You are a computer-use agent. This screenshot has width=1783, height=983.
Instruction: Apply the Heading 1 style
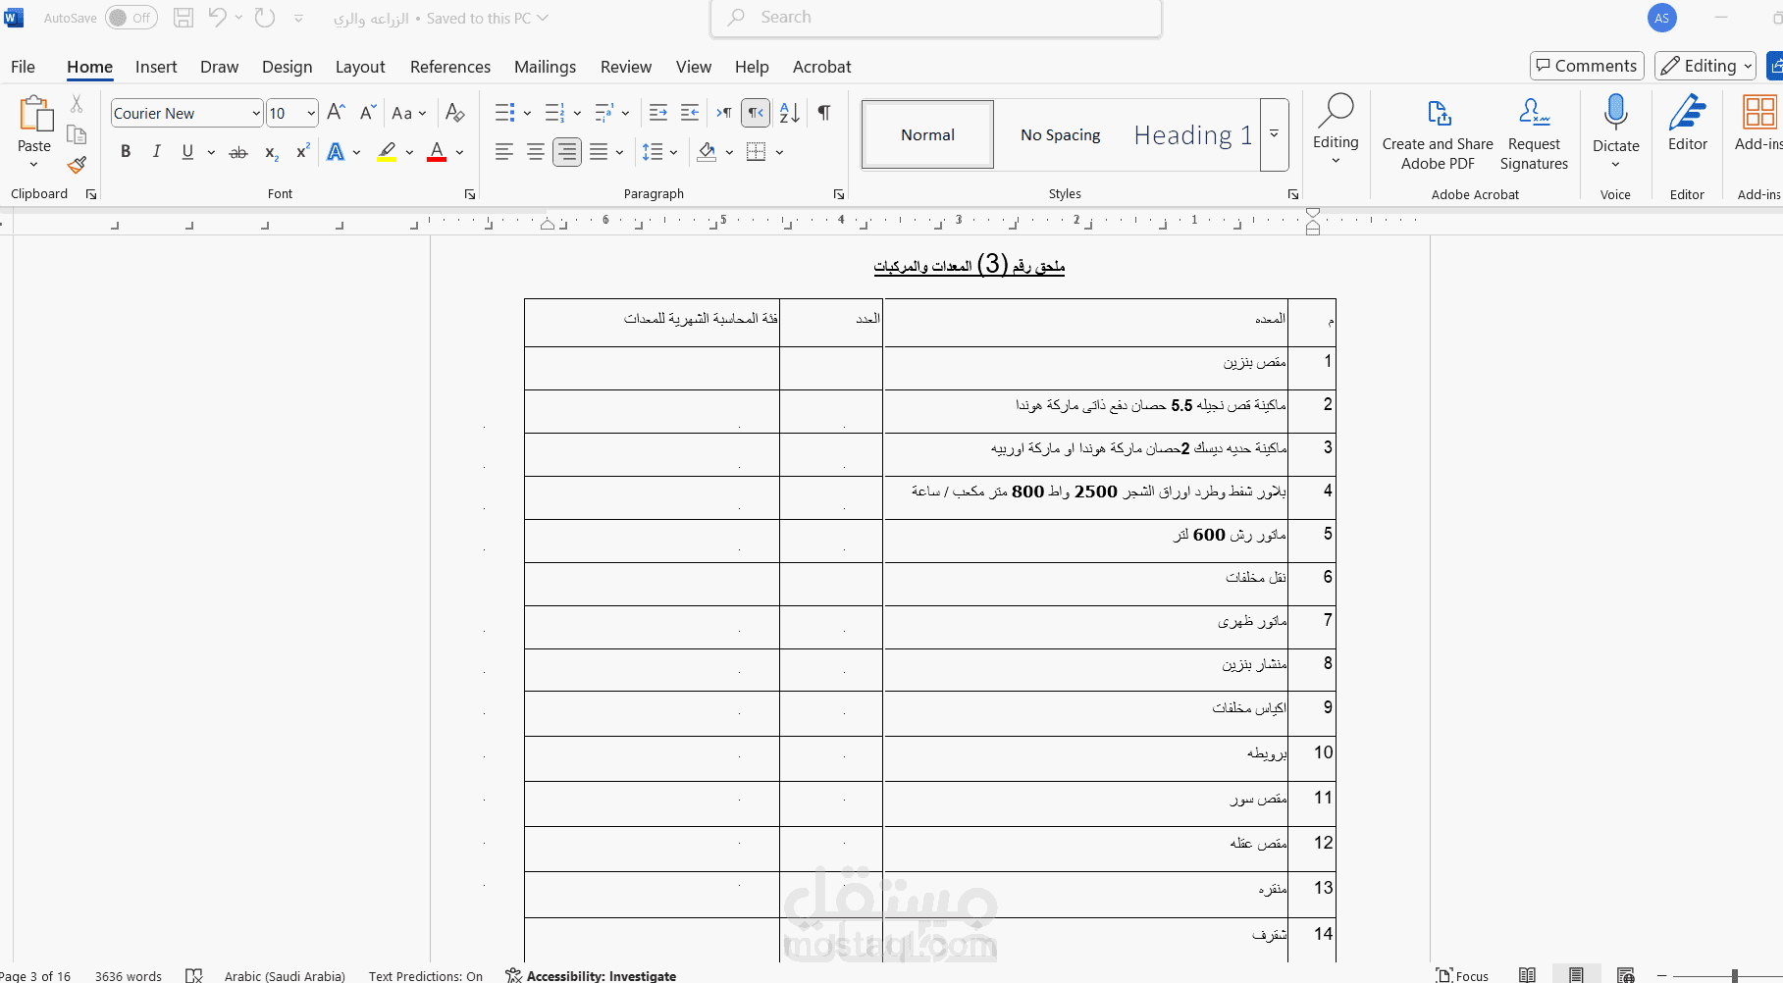pos(1192,134)
